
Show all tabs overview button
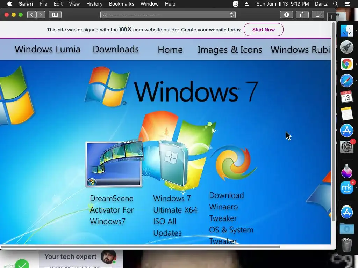318,15
